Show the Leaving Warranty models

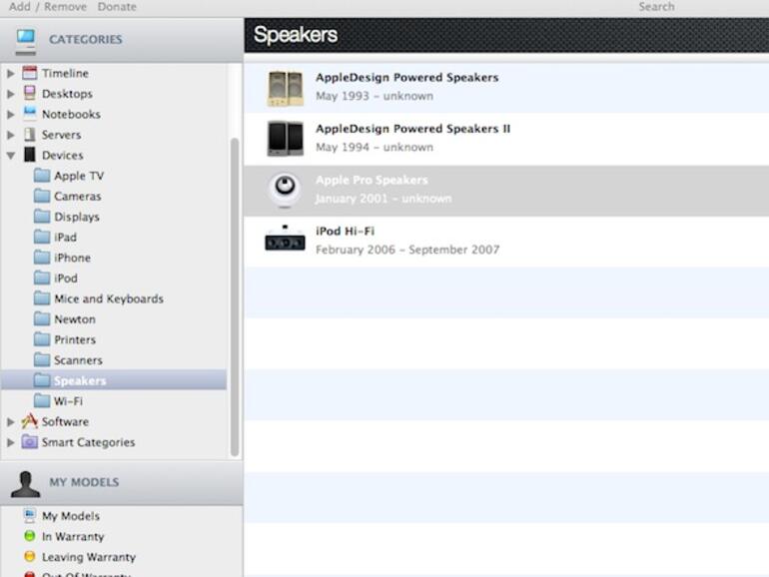click(89, 557)
